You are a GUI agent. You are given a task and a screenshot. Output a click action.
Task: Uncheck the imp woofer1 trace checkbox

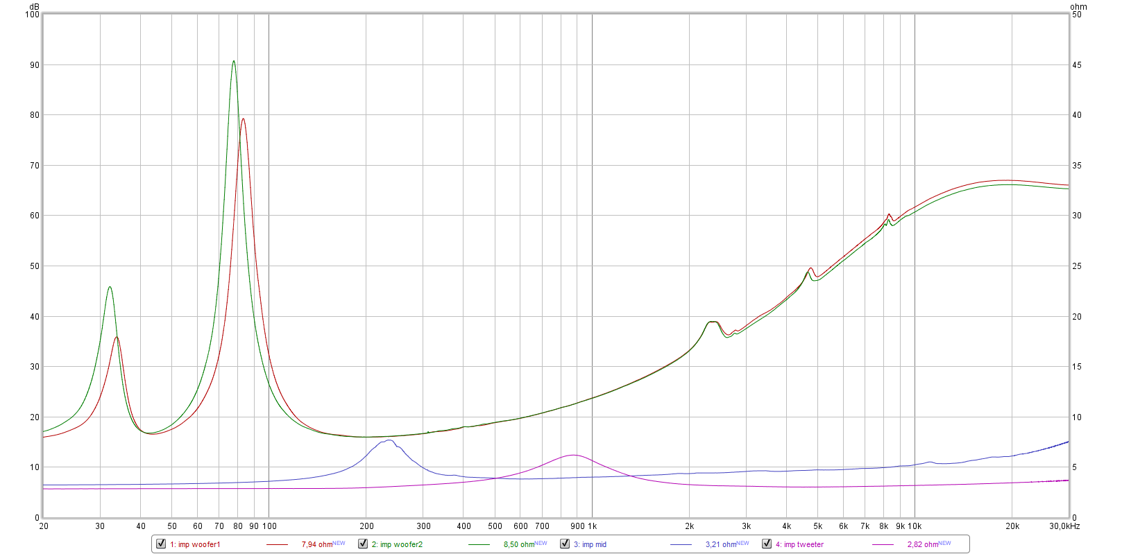(x=161, y=544)
